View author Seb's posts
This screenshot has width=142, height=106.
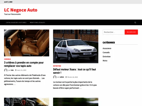[x=12, y=70]
